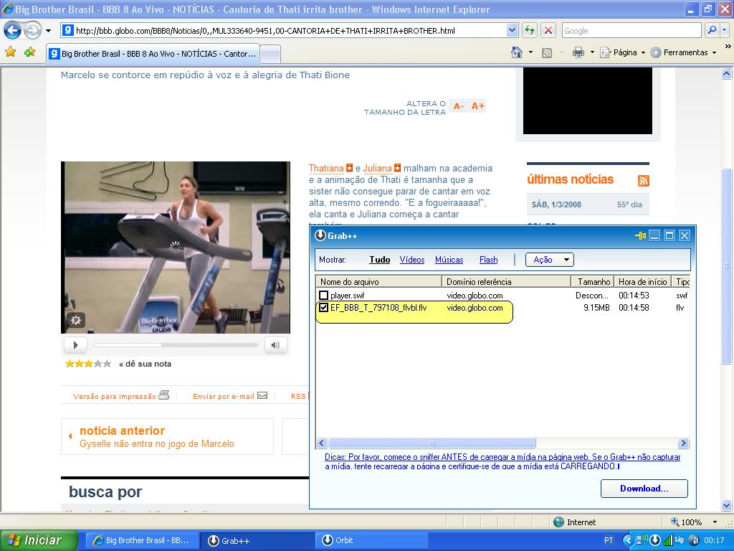Refresh the page with the green arrows icon
This screenshot has width=734, height=551.
(x=530, y=31)
